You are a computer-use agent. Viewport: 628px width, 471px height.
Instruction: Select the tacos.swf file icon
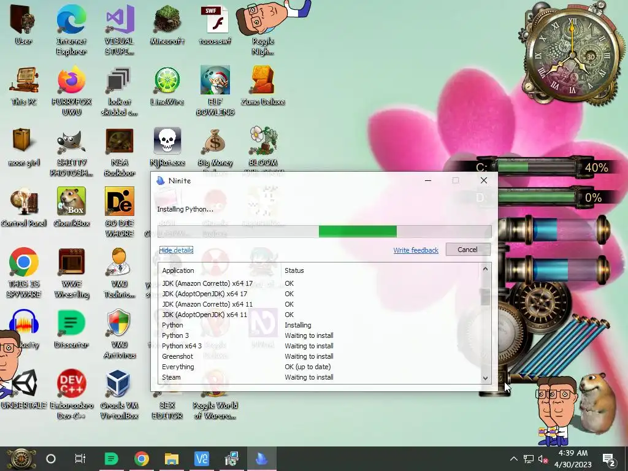pyautogui.click(x=215, y=25)
